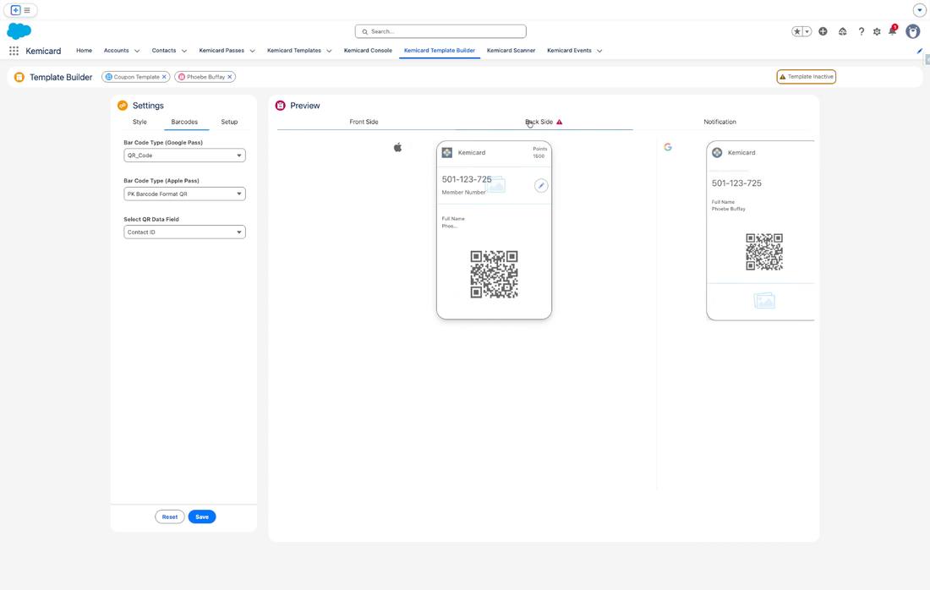Image resolution: width=930 pixels, height=590 pixels.
Task: Click the pencil icon to edit navigation
Action: [x=919, y=51]
